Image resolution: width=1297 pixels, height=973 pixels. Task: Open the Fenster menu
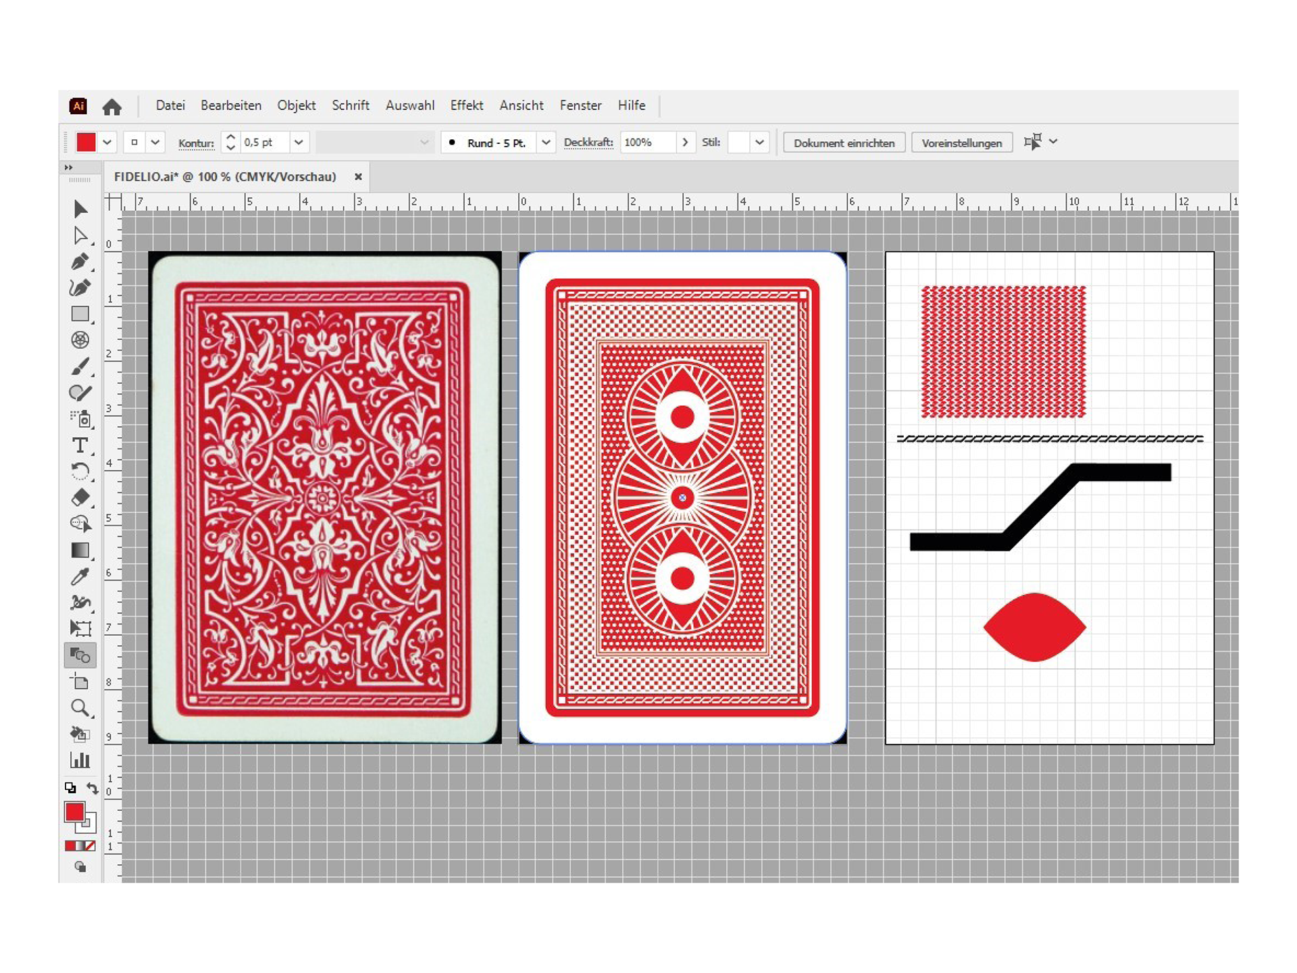[x=580, y=105]
